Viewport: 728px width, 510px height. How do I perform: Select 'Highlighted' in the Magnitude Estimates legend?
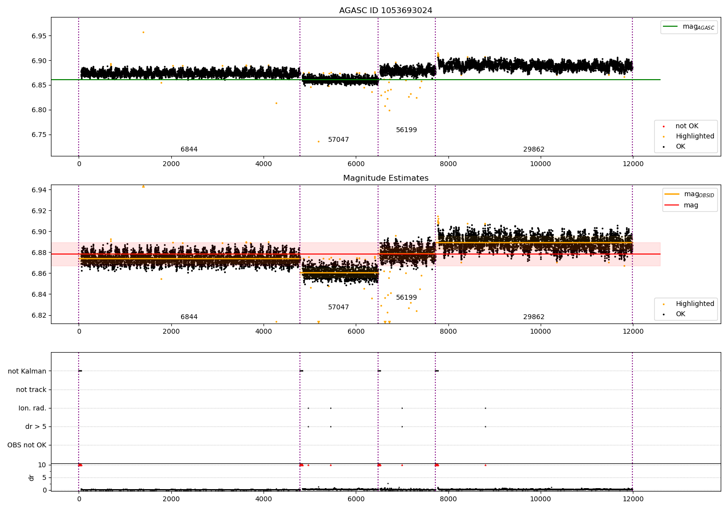click(x=695, y=304)
